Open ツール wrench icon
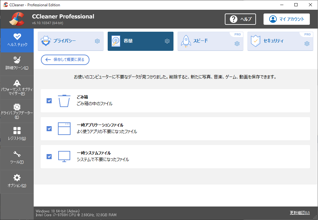This screenshot has height=220, width=318. coord(17,154)
